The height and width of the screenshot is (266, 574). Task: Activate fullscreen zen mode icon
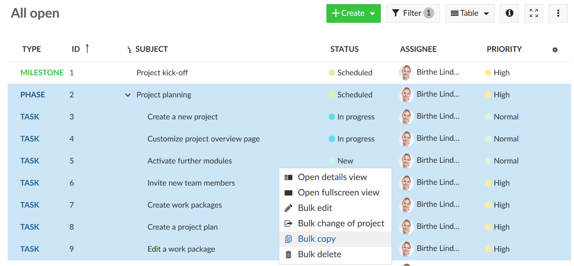click(x=534, y=13)
